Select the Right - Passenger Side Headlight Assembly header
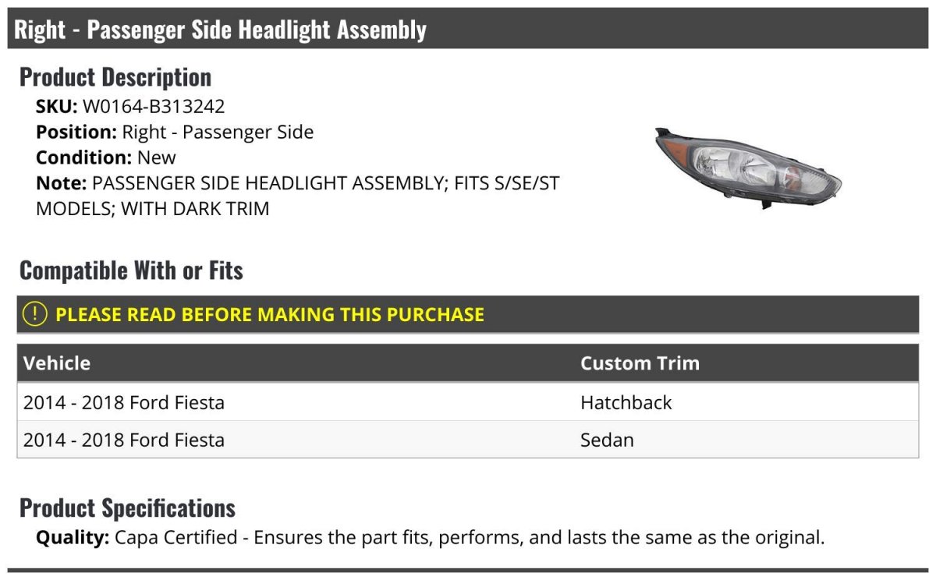The image size is (936, 580). click(x=468, y=29)
